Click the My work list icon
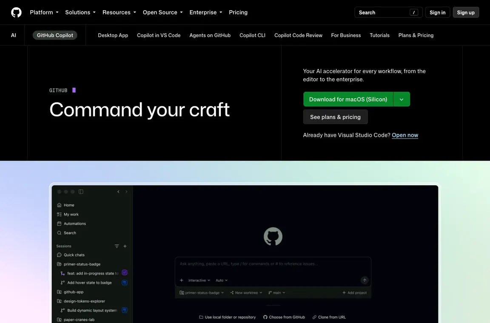The width and height of the screenshot is (490, 323). (59, 215)
